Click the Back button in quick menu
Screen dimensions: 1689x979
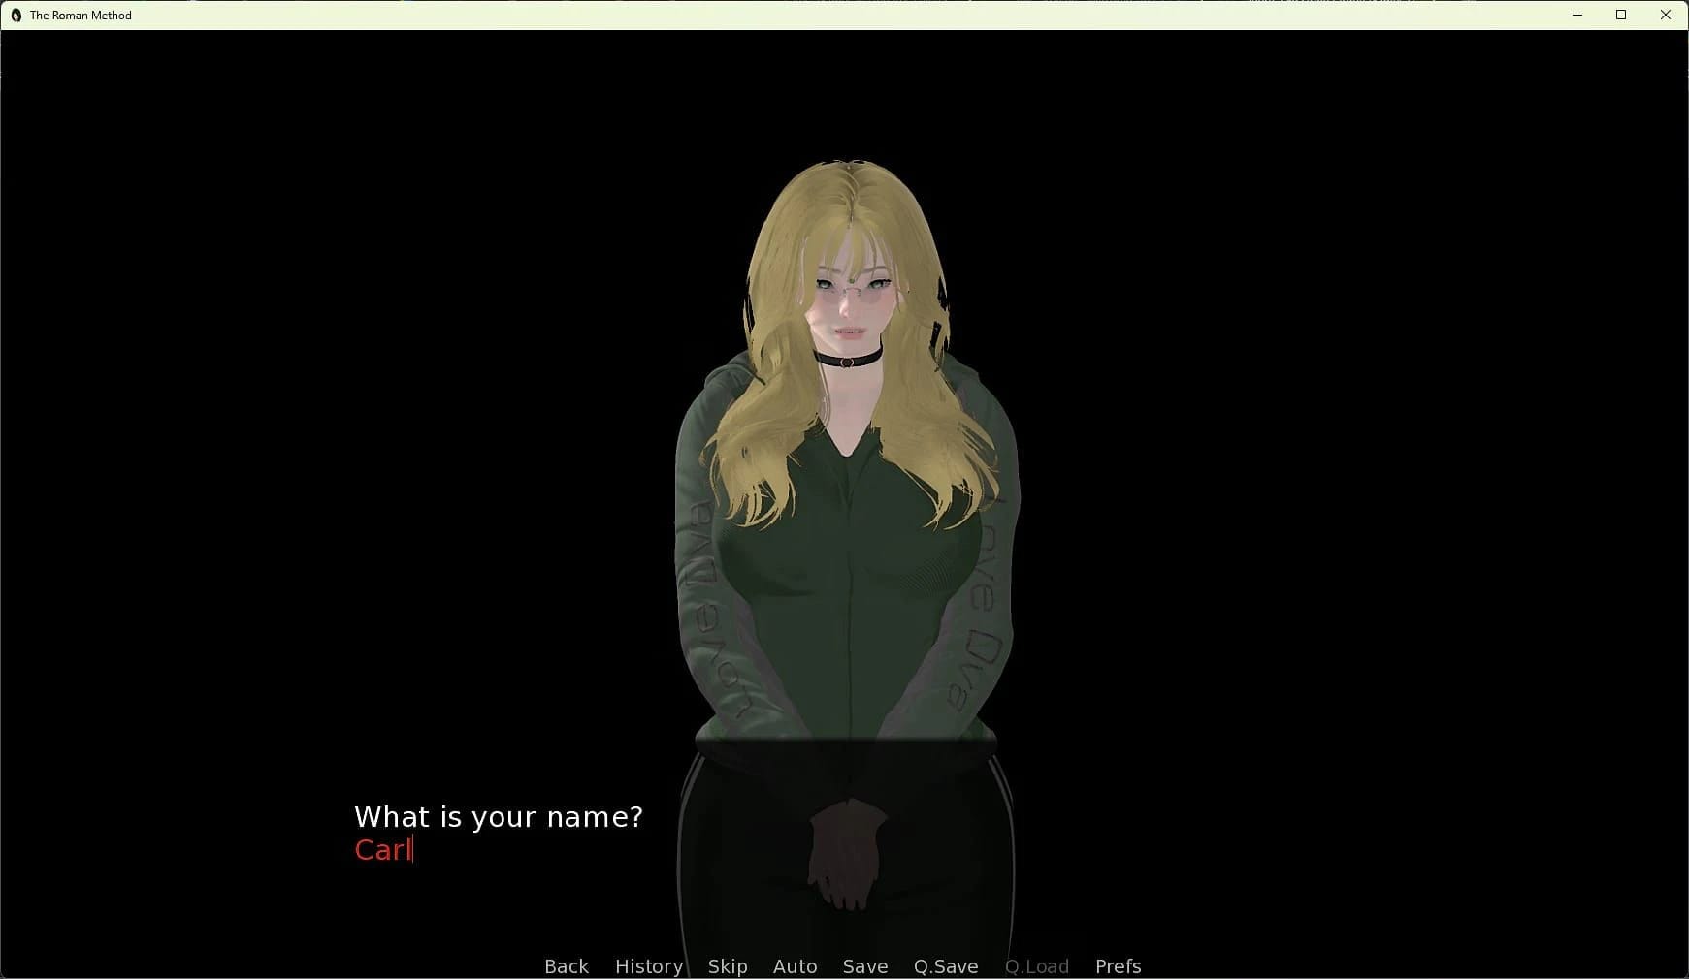[x=567, y=966]
